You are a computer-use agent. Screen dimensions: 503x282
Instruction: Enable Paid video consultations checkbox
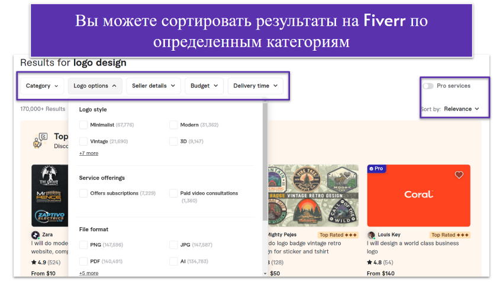coord(173,193)
